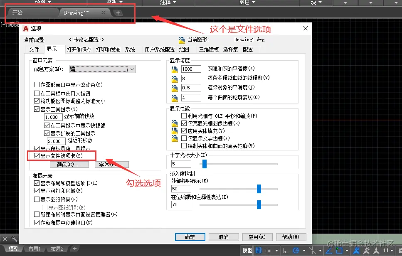Image resolution: width=402 pixels, height=256 pixels.
Task: Toggle object snap tracking angle icon
Action: tap(329, 251)
